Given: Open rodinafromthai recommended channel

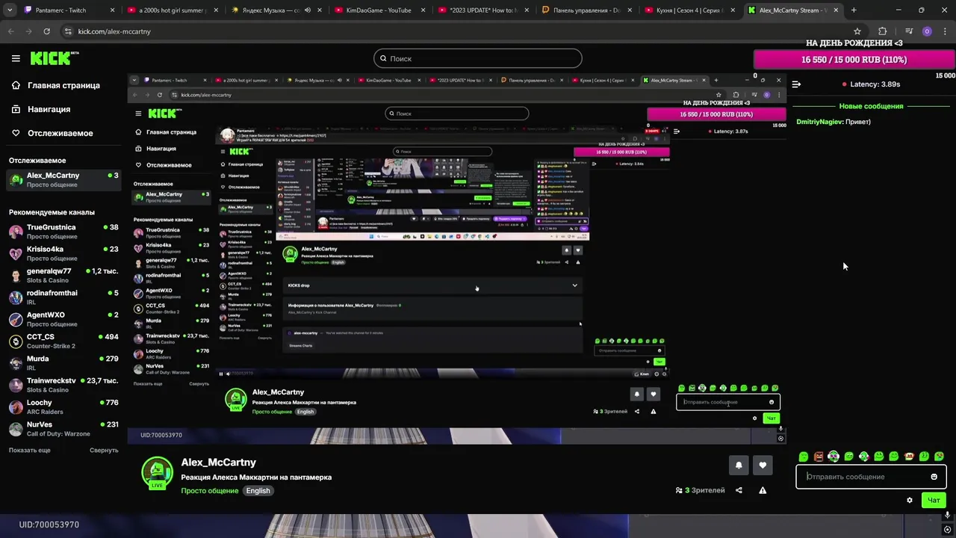Looking at the screenshot, I should 63,297.
